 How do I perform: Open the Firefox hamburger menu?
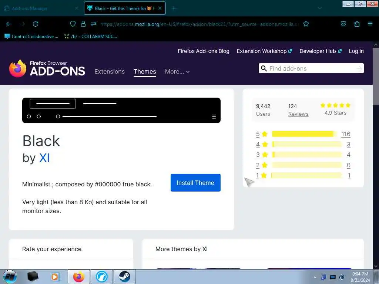pyautogui.click(x=370, y=24)
